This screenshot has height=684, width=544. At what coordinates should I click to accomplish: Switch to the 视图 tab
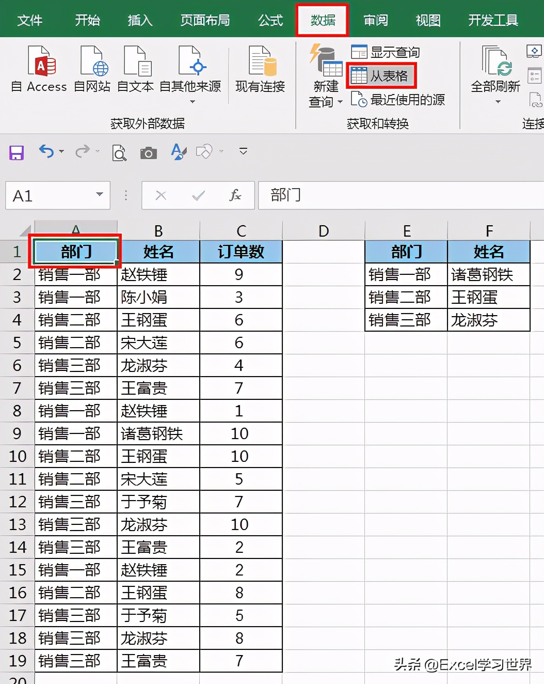(428, 20)
